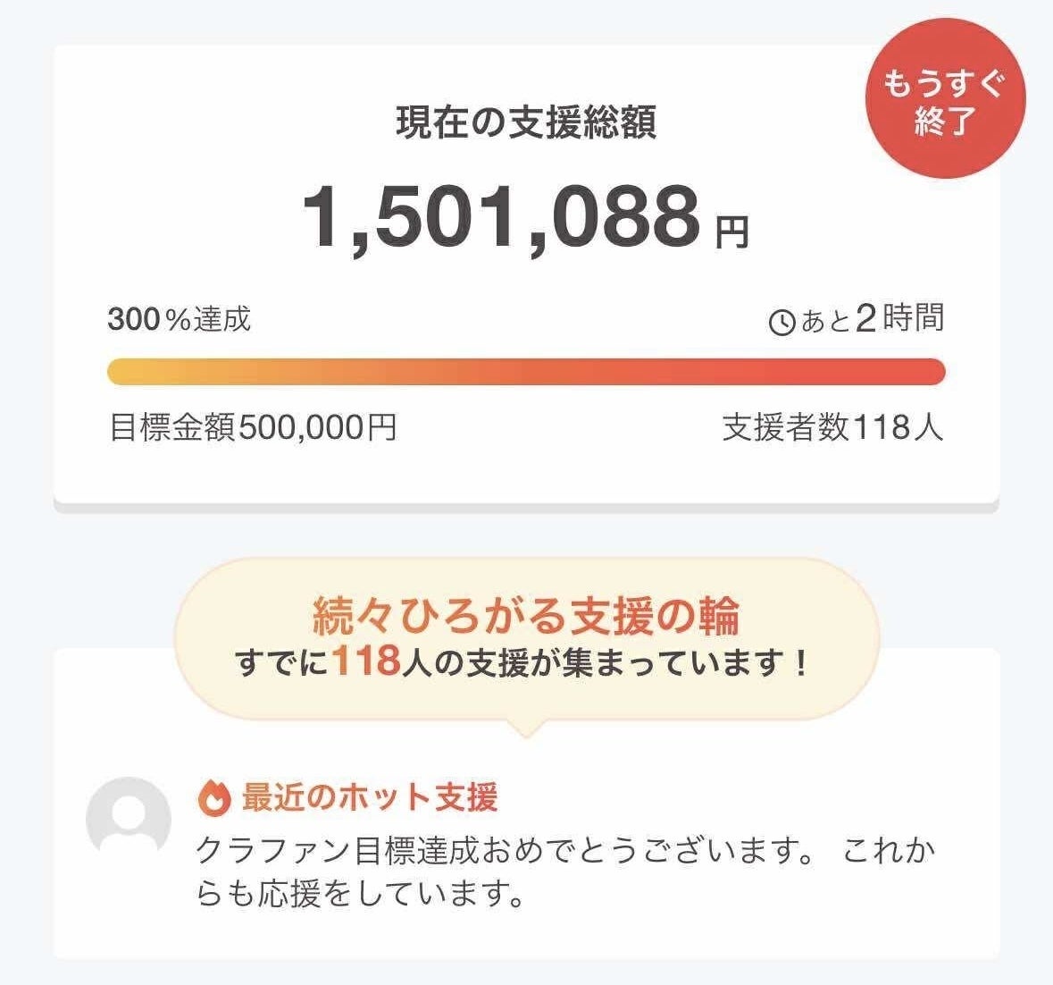Click the clock icon beside あと2時間
This screenshot has width=1053, height=985.
point(782,322)
